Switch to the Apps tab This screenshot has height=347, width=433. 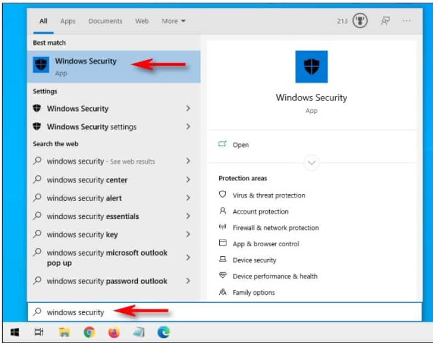pos(68,21)
